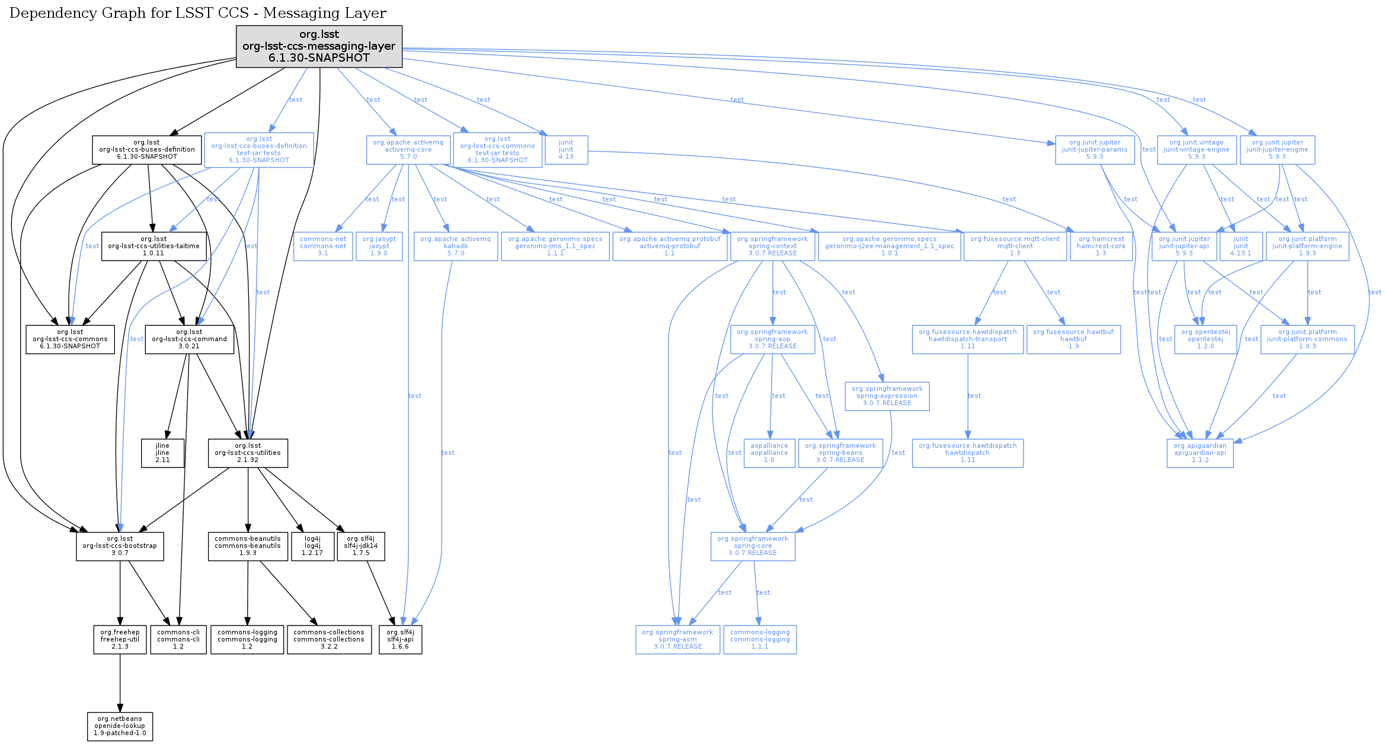The image size is (1385, 744).
Task: Click the openide-lookup 1.9-patched-1.0 node
Action: point(120,726)
